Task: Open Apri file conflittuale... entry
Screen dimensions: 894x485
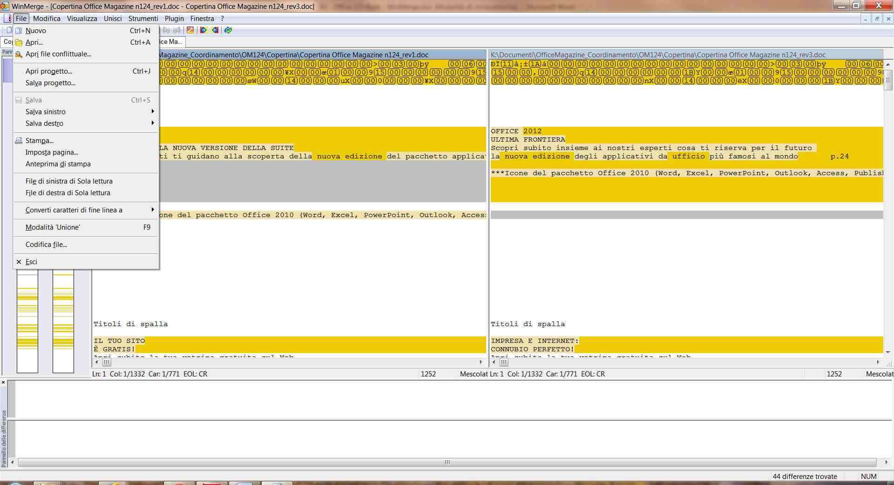Action: 58,54
